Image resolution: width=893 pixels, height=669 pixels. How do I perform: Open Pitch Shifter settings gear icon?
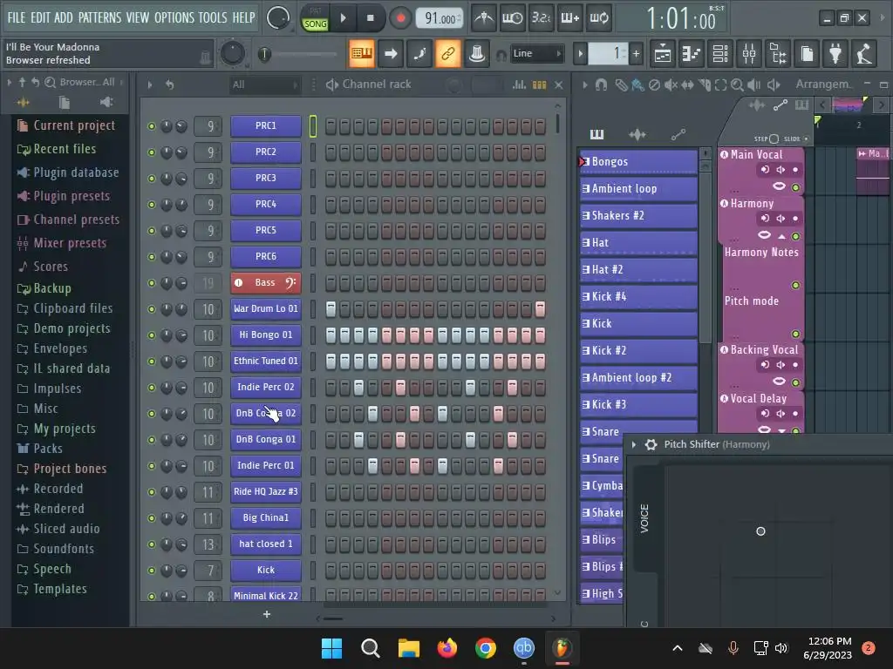[x=651, y=444]
